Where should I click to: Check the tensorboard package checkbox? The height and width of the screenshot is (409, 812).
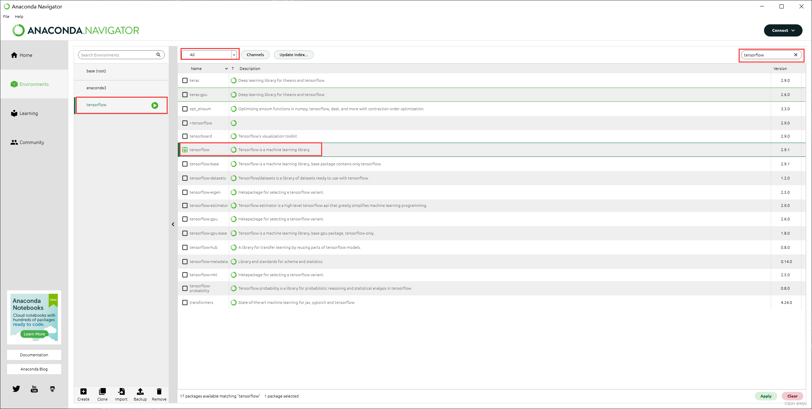(185, 136)
